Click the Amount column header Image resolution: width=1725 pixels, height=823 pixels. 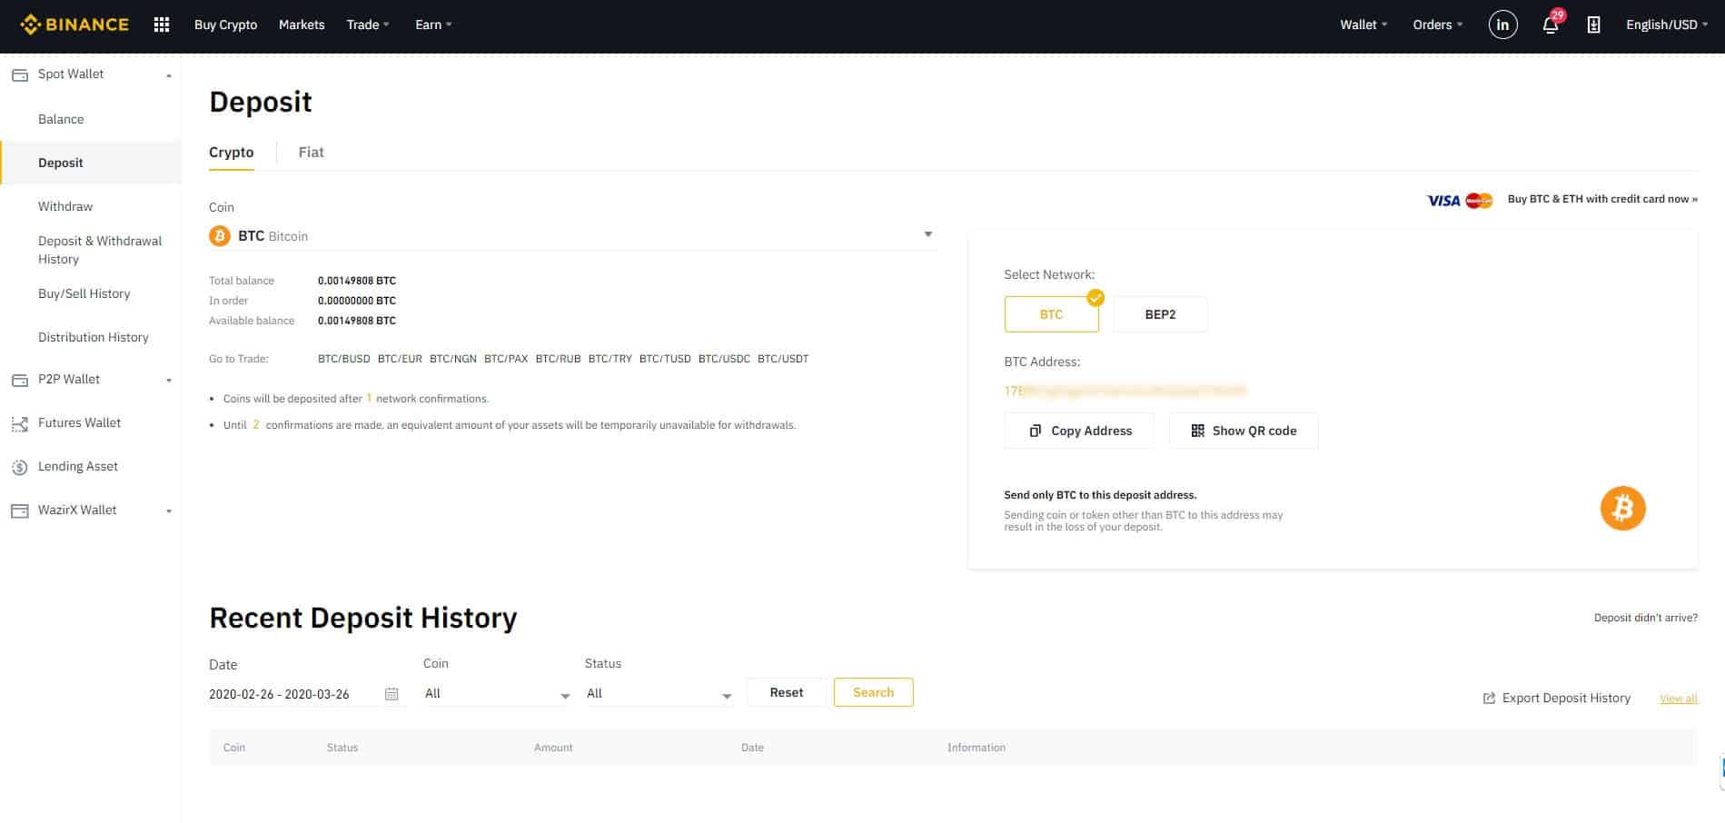pyautogui.click(x=553, y=748)
